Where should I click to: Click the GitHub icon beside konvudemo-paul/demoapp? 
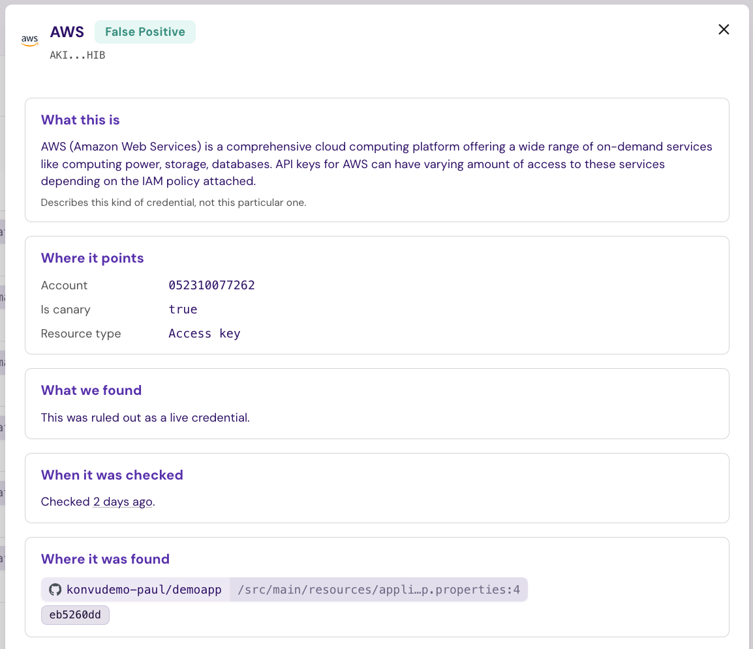[55, 590]
